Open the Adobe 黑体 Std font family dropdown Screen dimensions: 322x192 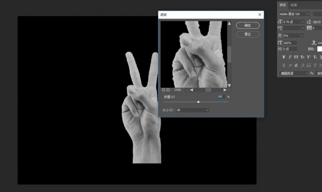[x=308, y=14]
